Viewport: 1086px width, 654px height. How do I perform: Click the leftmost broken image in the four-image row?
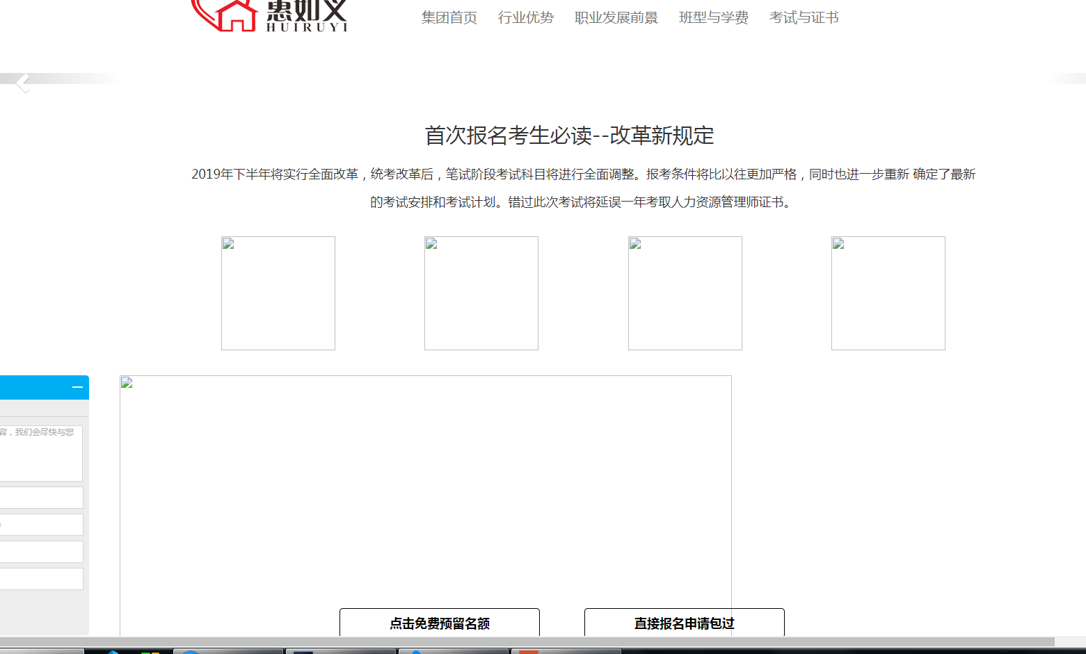(x=278, y=293)
